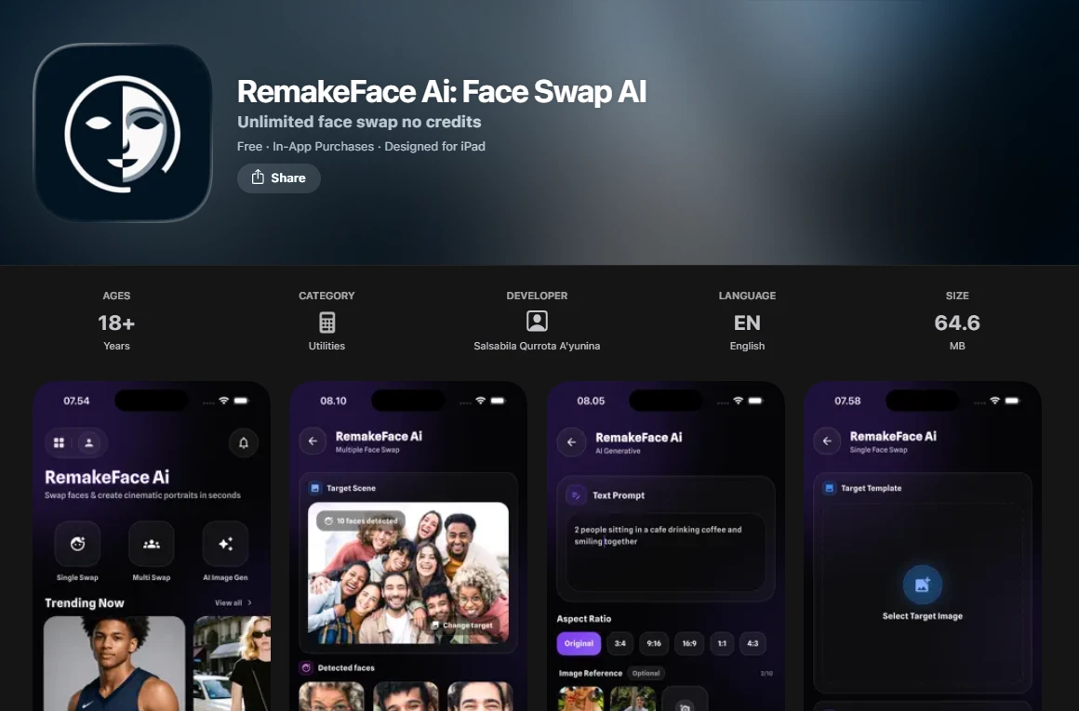Click back arrow in AI Generative screen
The width and height of the screenshot is (1079, 711).
571,442
